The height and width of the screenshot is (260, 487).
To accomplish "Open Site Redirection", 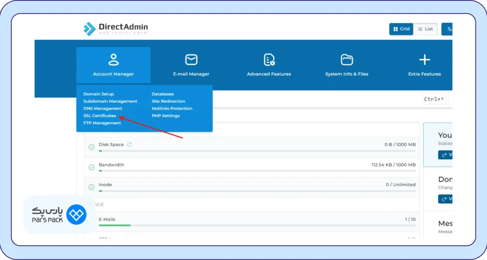I will point(168,101).
